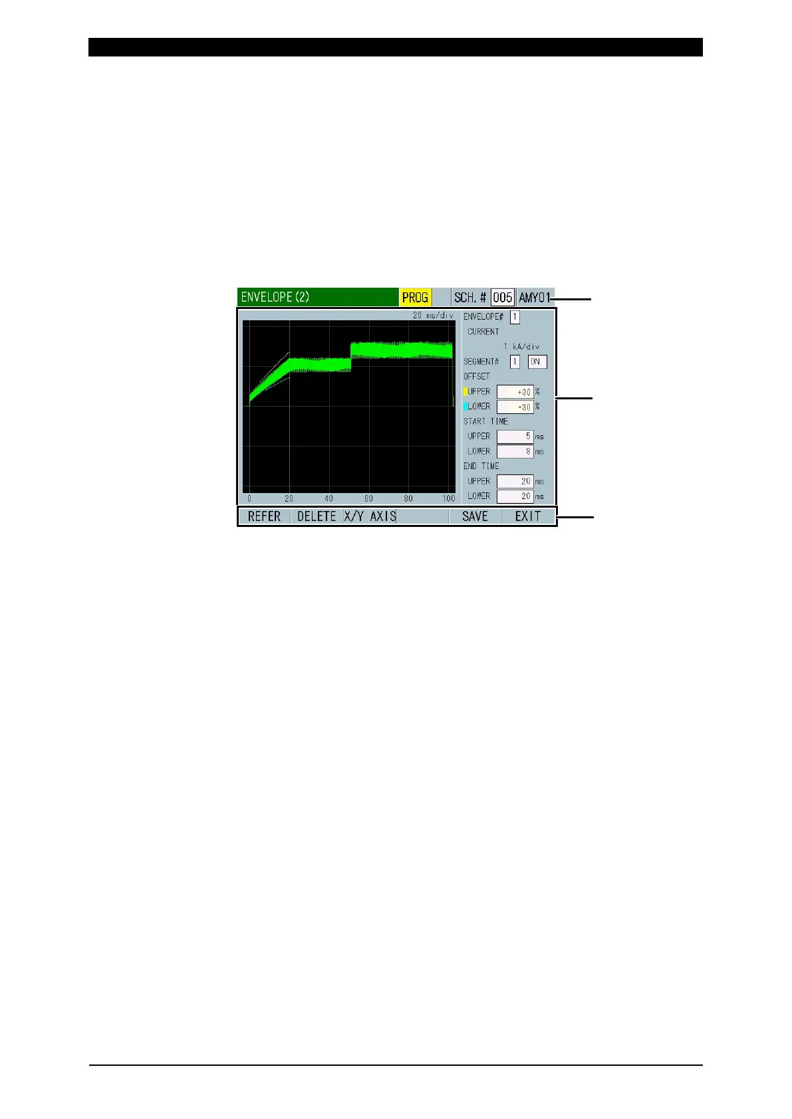The height and width of the screenshot is (1119, 792).
Task: Click the 20 ms/div time scale label
Action: tap(433, 316)
